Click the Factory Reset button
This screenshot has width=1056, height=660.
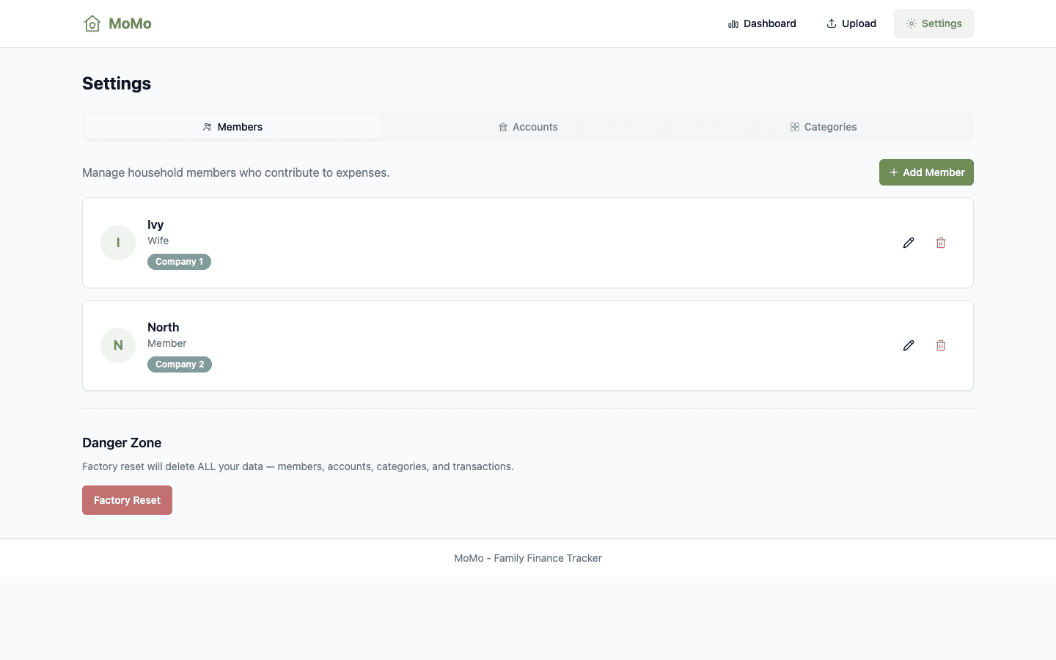pyautogui.click(x=127, y=499)
